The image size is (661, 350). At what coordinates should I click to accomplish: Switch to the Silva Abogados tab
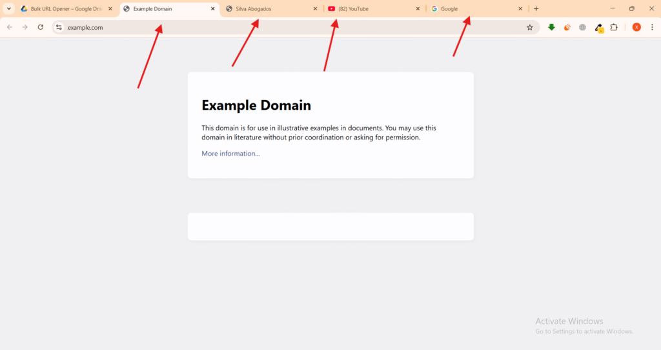(x=271, y=9)
